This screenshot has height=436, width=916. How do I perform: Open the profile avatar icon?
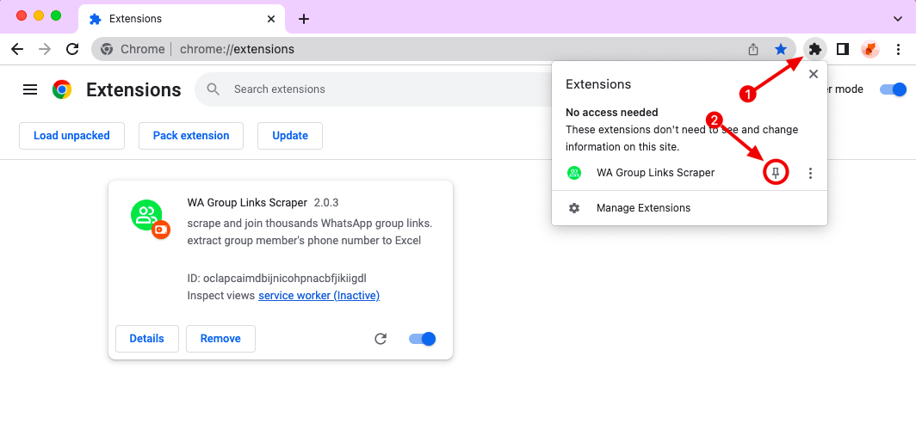click(x=870, y=49)
